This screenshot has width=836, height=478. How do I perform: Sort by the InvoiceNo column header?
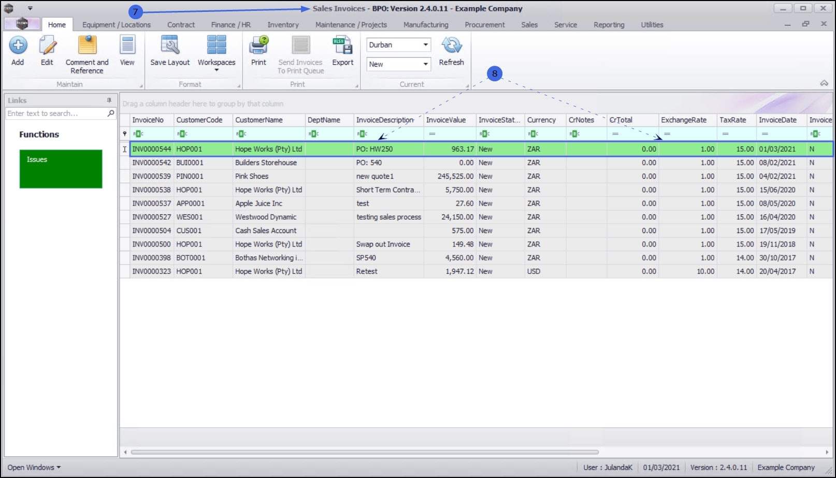[x=152, y=120]
